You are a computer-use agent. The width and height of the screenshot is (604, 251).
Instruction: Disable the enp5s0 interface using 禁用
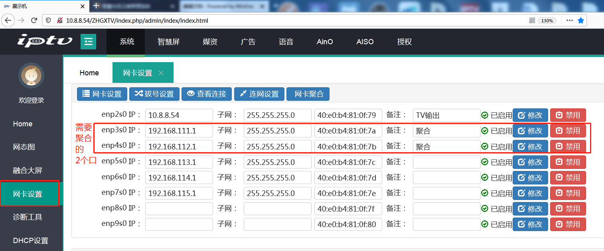(x=568, y=162)
